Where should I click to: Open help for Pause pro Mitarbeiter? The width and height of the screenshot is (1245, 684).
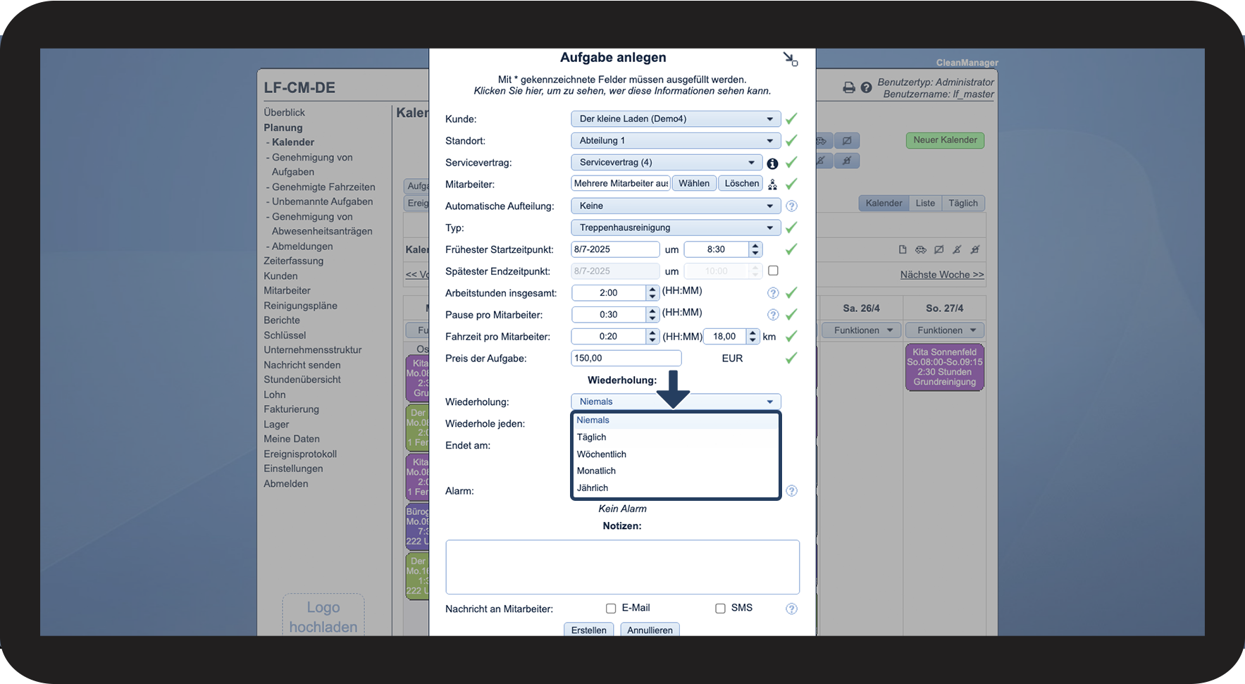coord(773,315)
